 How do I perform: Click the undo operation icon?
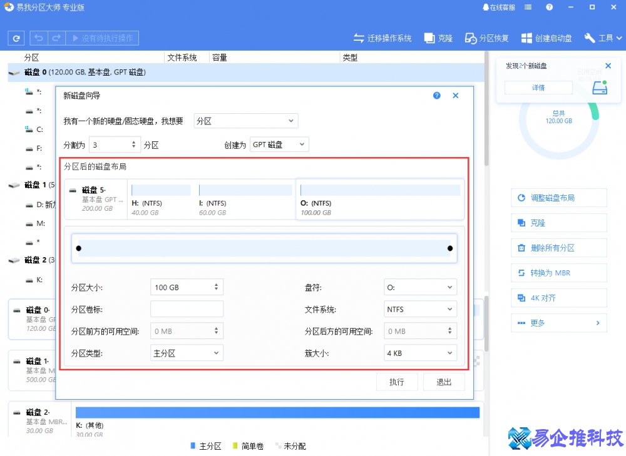[38, 38]
